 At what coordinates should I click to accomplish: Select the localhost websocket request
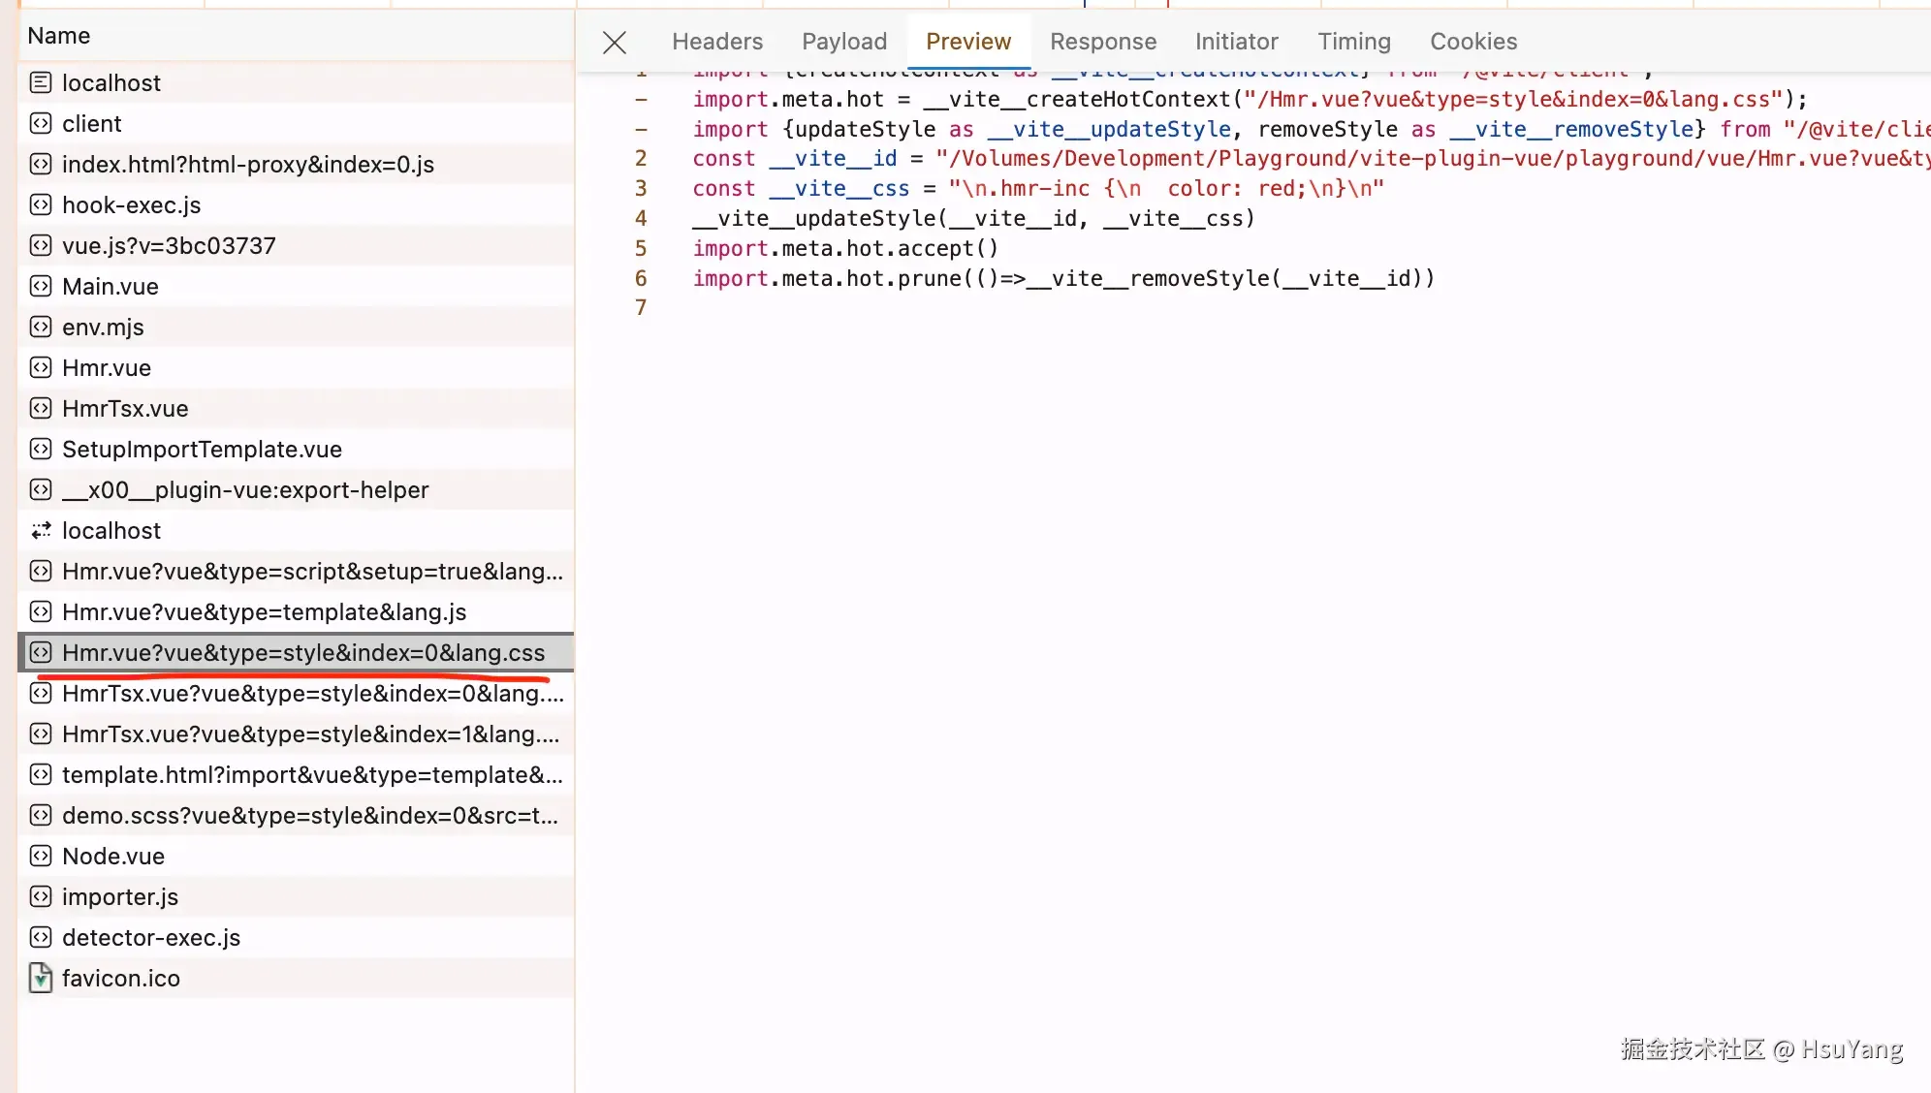click(x=296, y=530)
